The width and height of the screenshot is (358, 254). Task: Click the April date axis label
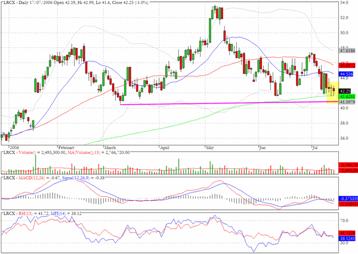pos(165,147)
